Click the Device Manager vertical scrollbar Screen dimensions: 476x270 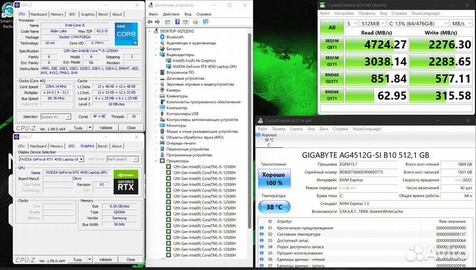pyautogui.click(x=250, y=130)
